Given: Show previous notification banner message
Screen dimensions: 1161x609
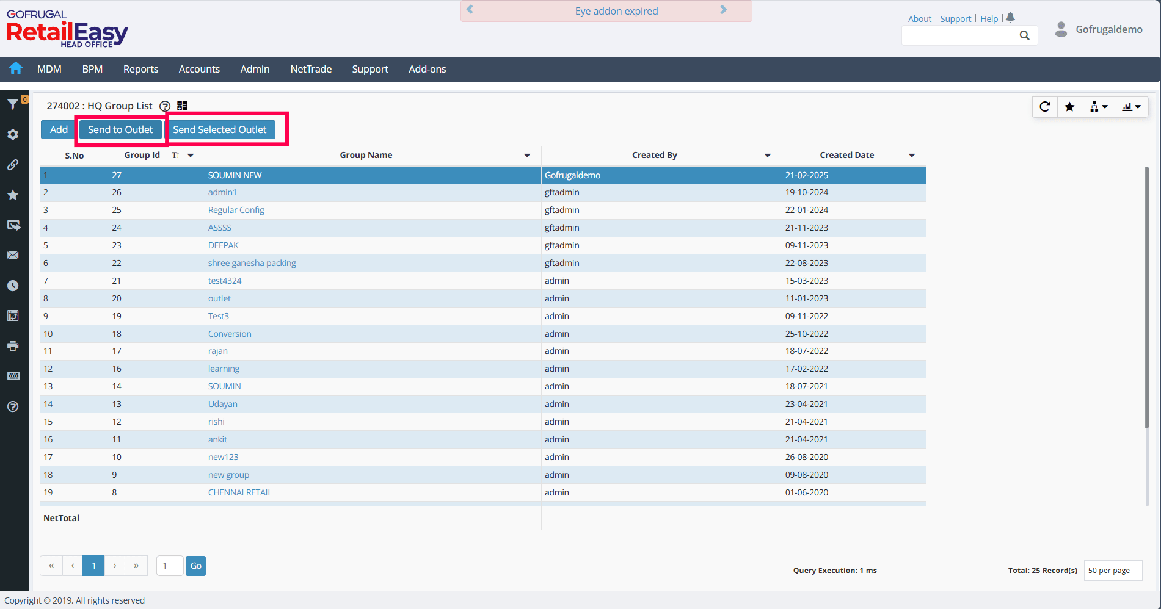Looking at the screenshot, I should 470,10.
